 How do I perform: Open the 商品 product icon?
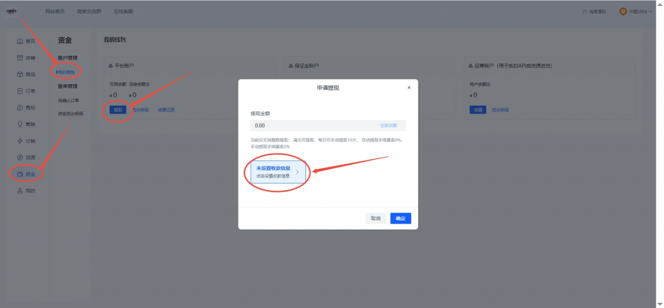(x=19, y=74)
